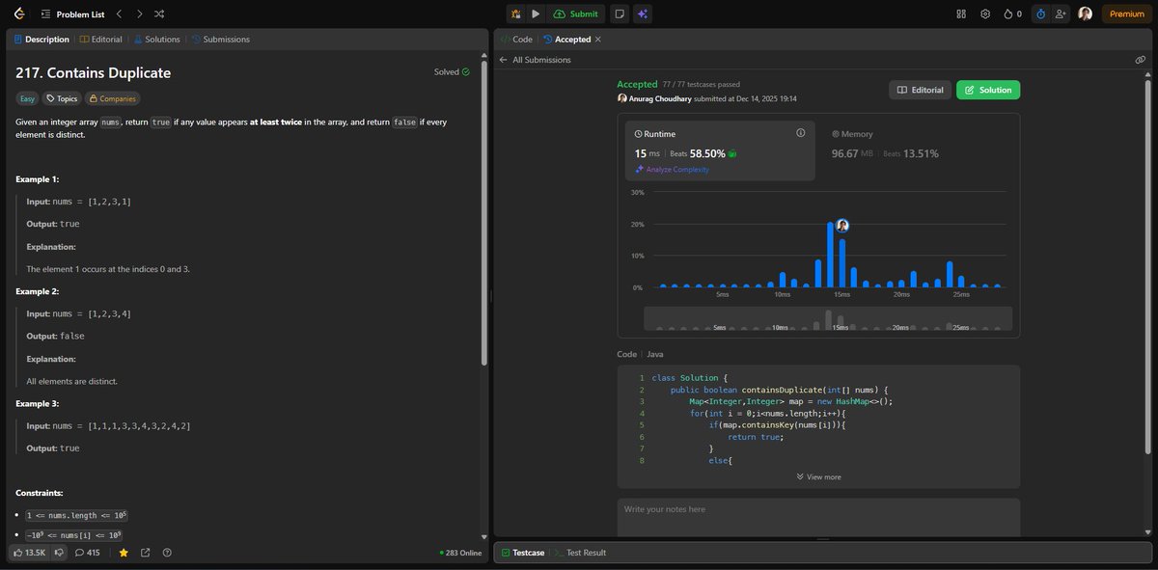
Task: Click '217. Contains Duplicate' title
Action: [x=94, y=73]
